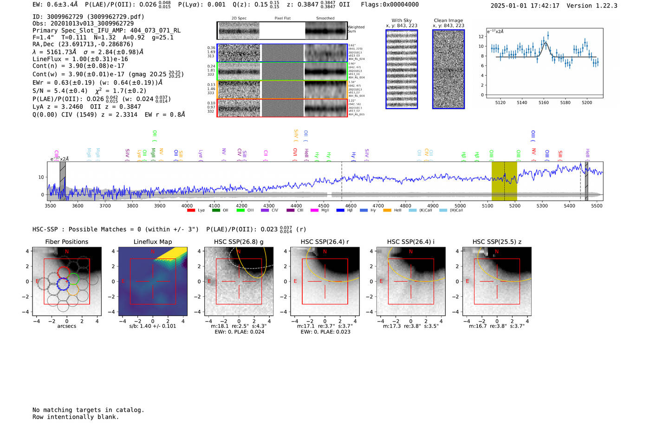Click the Clean Image cutout
Viewport: 650px width, 442px height.
448,69
